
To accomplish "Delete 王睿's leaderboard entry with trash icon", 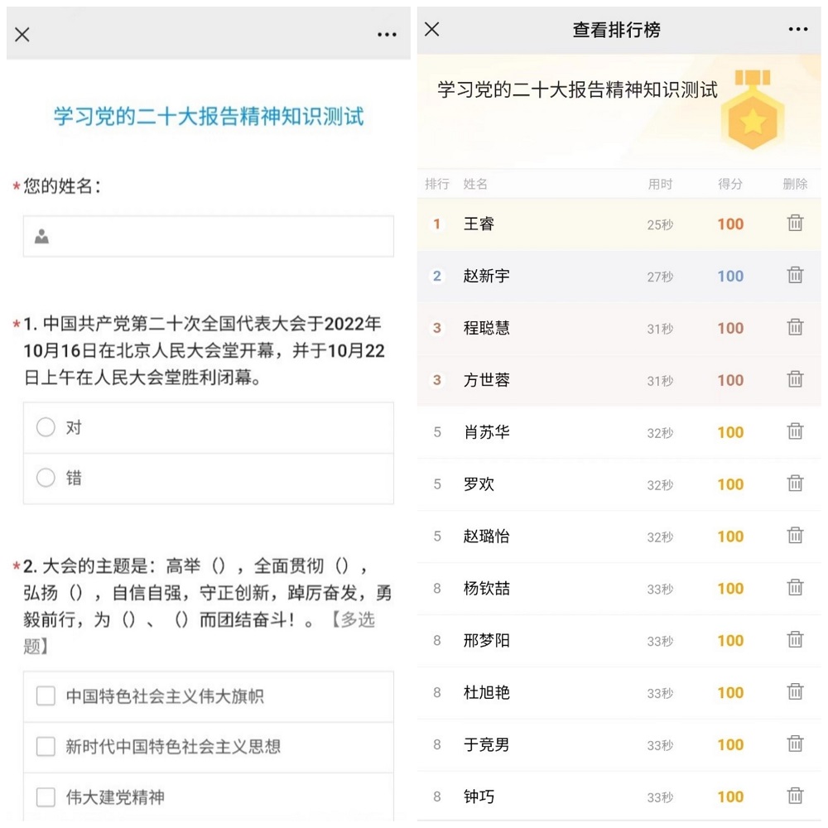I will [795, 223].
